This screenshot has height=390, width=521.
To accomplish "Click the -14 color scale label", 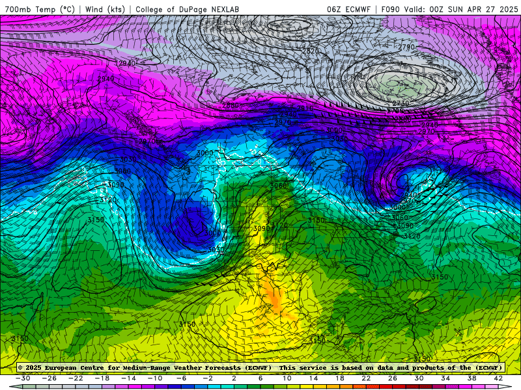I will click(128, 378).
